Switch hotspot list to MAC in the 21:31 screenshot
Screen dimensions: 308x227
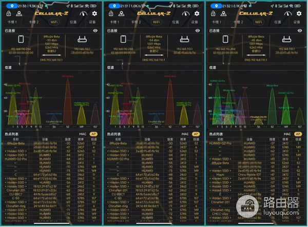pos(185,134)
